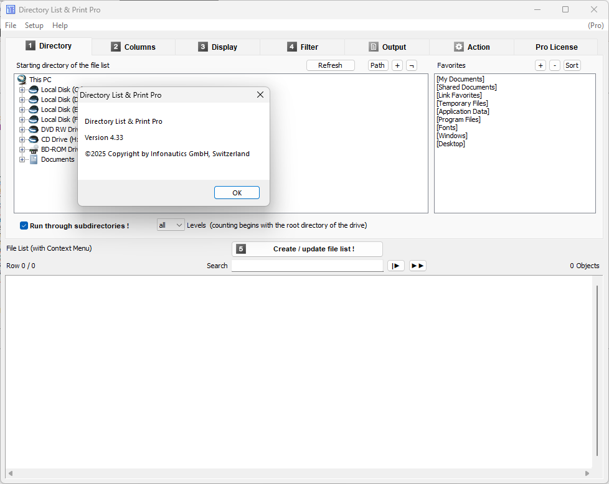
Task: Select [My Documents] favorite
Action: click(x=460, y=79)
